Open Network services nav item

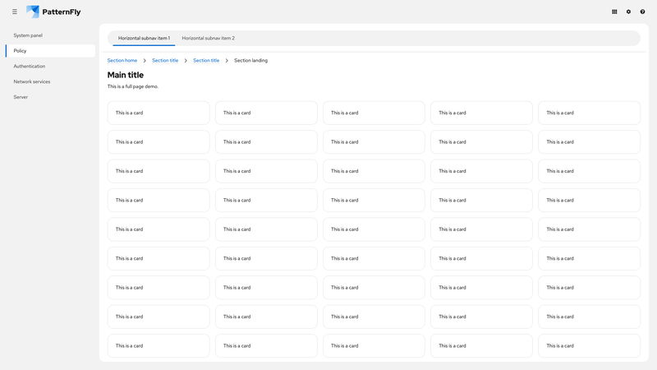click(x=50, y=81)
